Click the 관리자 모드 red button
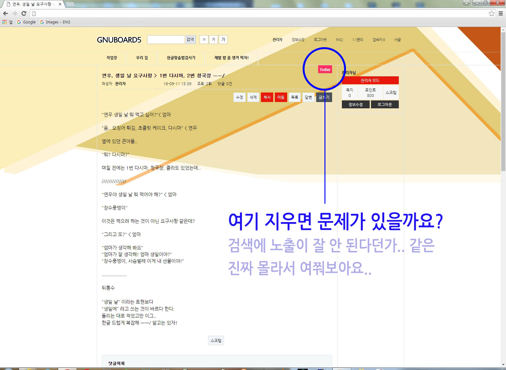Screen dimensions: 506x370 (x=370, y=80)
